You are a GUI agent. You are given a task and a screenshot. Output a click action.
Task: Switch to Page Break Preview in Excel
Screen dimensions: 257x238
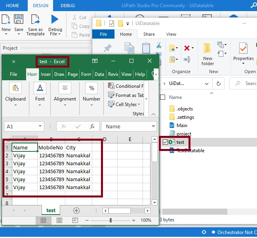pos(75,220)
